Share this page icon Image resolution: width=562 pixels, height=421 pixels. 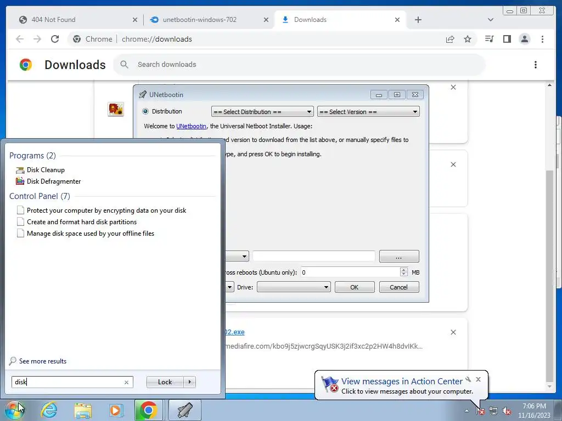coord(450,39)
